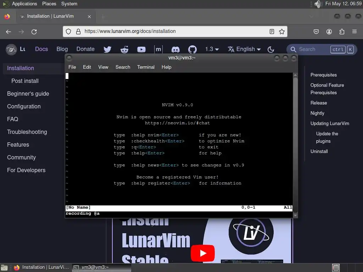Open LunarVim's YouTube channel icon
Image resolution: width=363 pixels, height=272 pixels.
[x=141, y=50]
